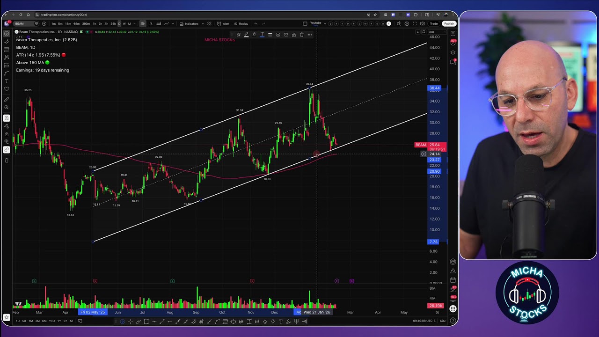Select the YTD date range

click(x=52, y=321)
